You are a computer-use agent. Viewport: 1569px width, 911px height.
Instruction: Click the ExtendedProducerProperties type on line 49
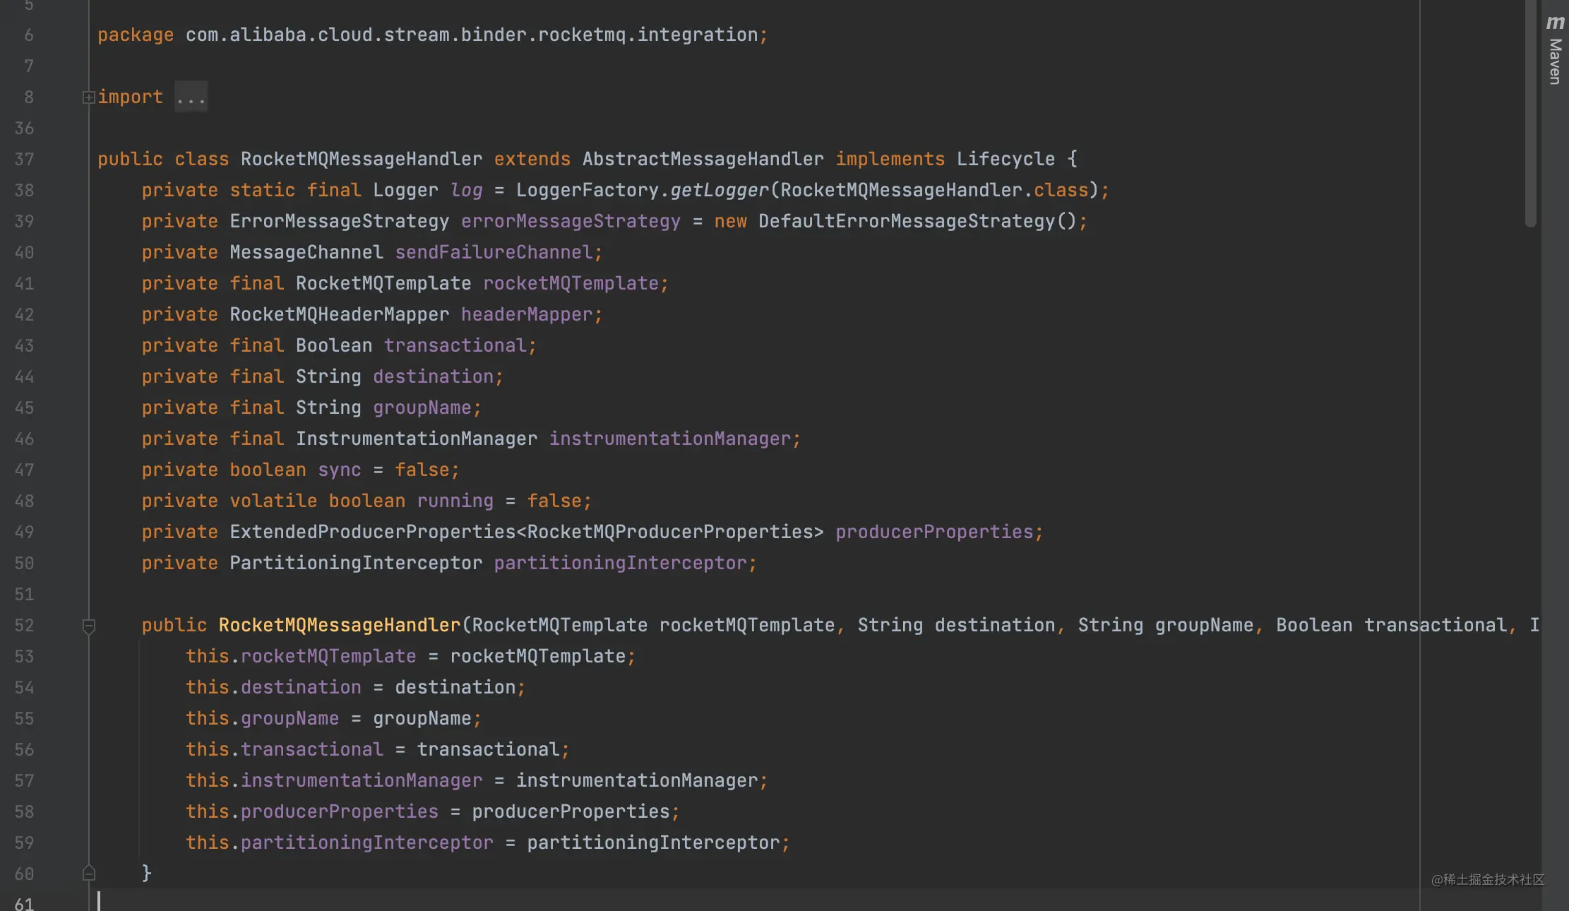click(372, 532)
